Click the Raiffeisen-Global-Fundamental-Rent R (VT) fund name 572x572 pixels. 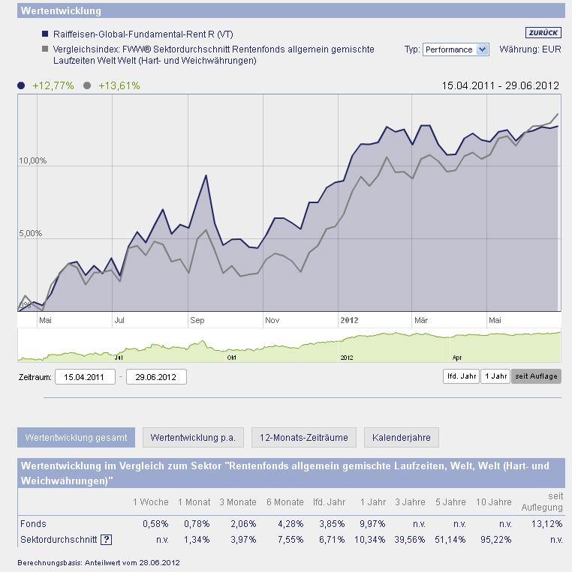click(x=143, y=34)
